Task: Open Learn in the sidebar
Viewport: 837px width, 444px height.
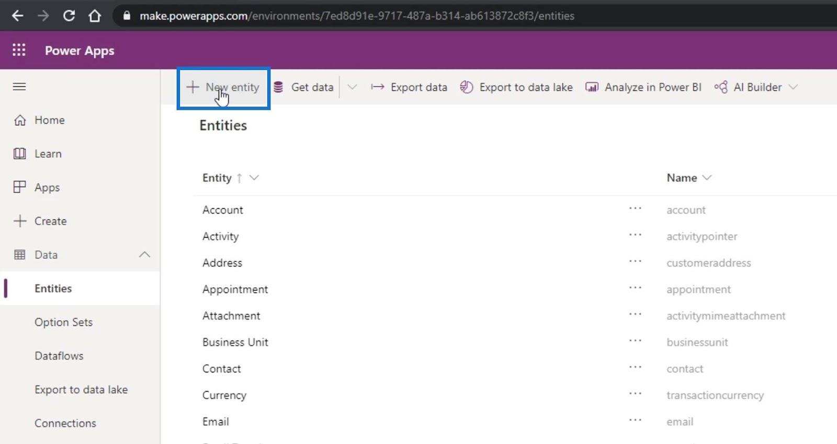Action: click(x=48, y=154)
